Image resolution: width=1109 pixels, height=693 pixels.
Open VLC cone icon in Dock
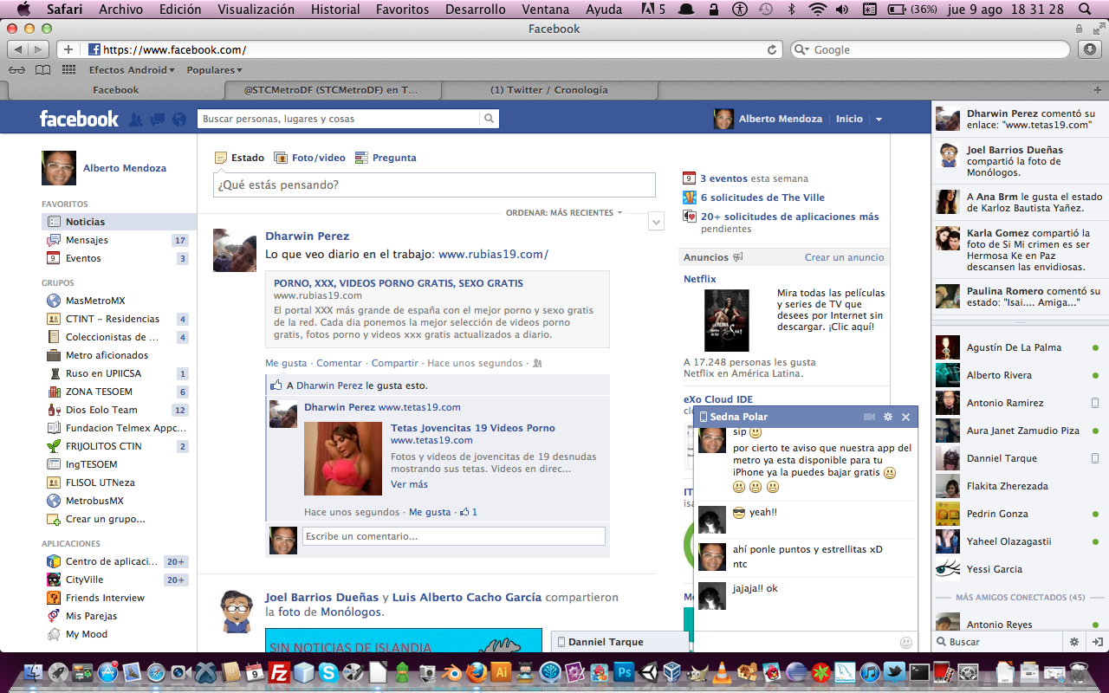point(723,672)
